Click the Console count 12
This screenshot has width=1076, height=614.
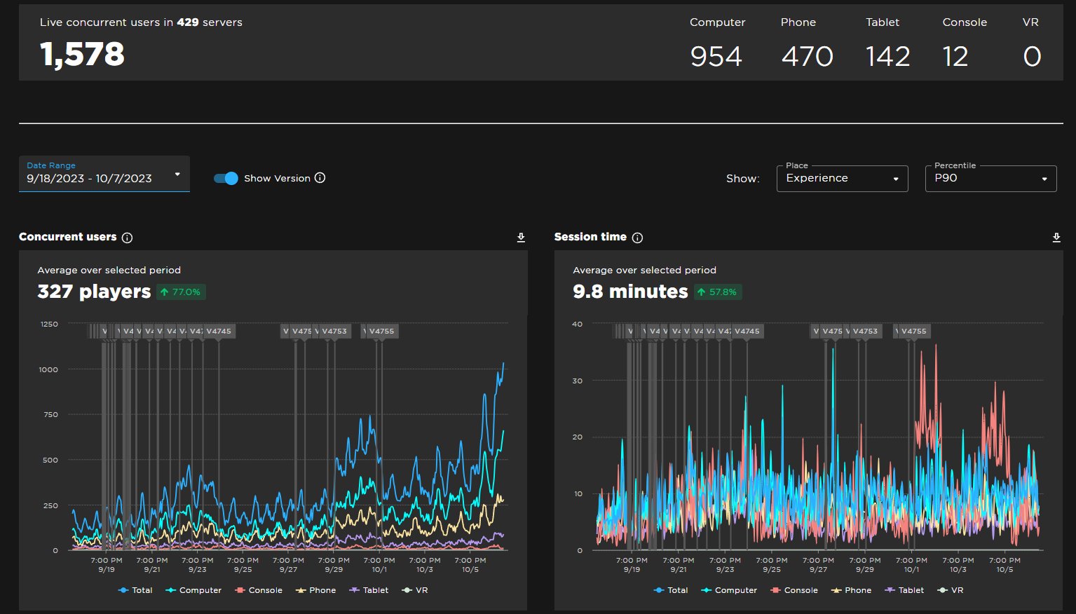click(x=955, y=56)
